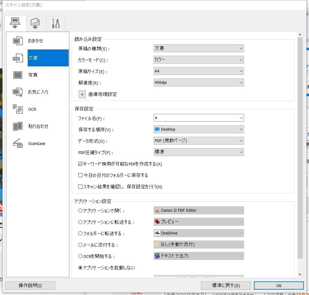Click the 文書 PDF document icon
Screen dimensions: 309x295
pyautogui.click(x=18, y=58)
